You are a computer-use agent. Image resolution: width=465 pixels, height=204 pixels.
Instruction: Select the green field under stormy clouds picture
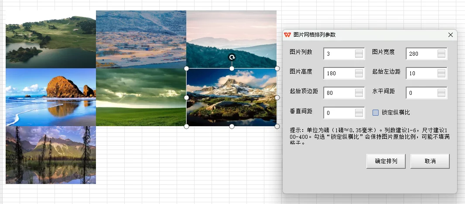point(141,97)
